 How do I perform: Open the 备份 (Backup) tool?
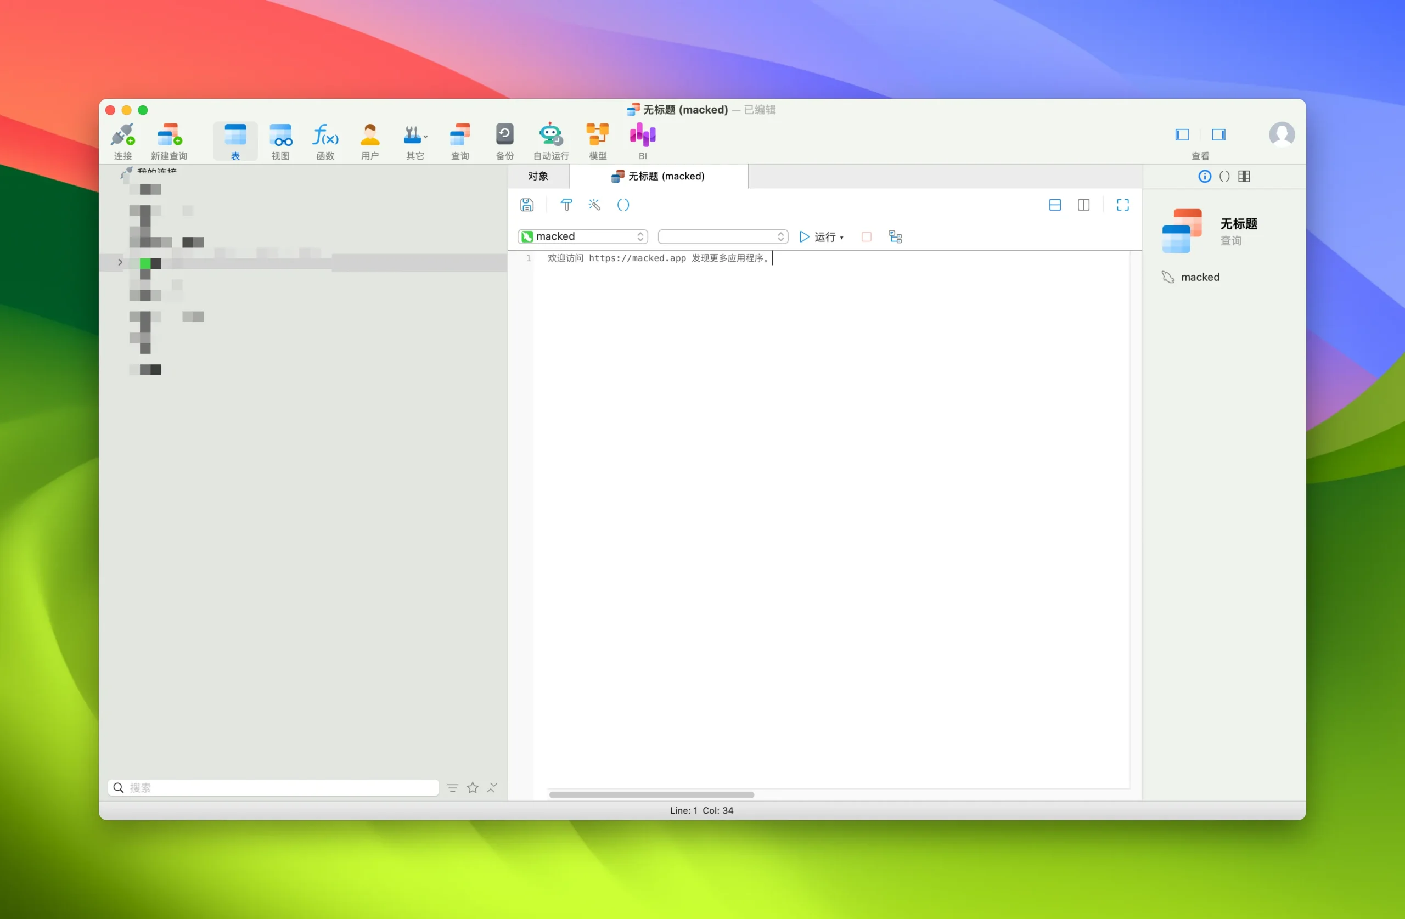(504, 140)
